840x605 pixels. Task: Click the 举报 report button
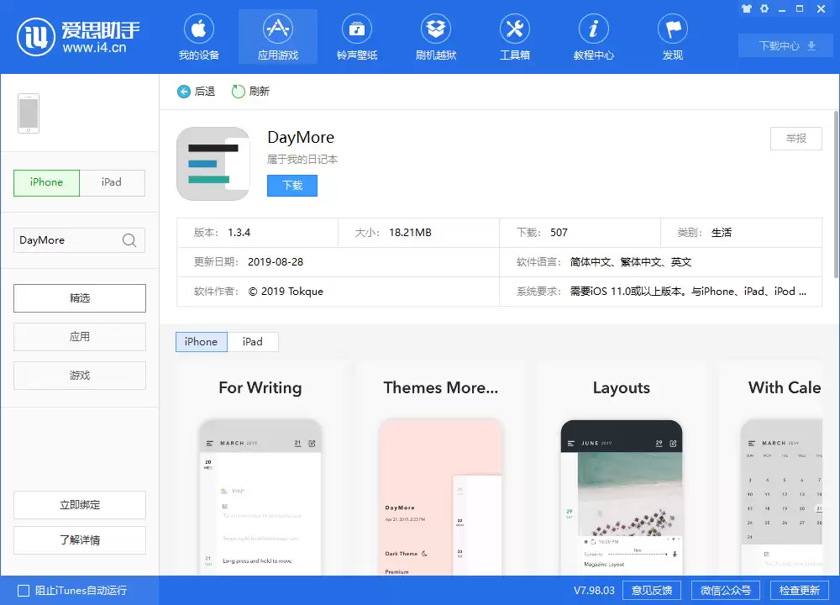point(796,139)
